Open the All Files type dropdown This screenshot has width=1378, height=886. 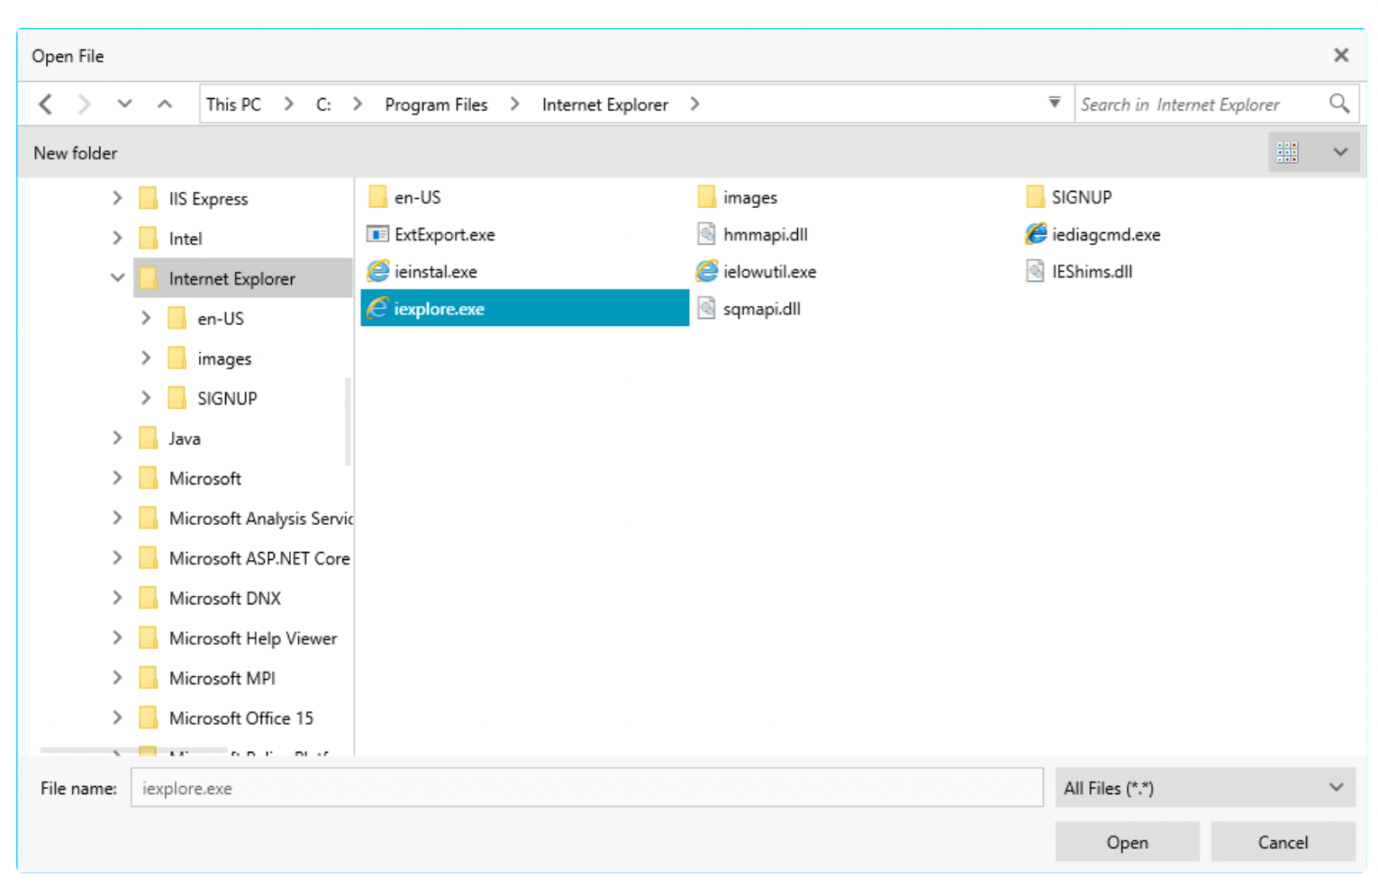tap(1204, 789)
